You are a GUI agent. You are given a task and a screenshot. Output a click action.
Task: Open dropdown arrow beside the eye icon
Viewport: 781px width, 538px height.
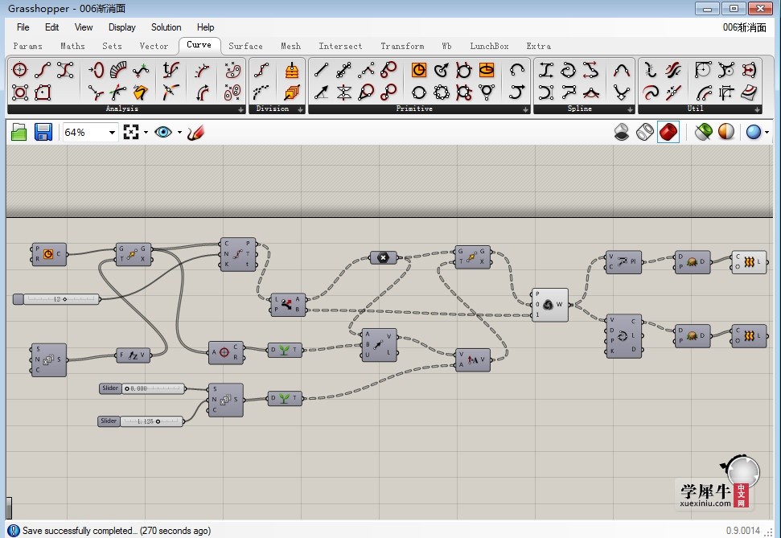click(x=179, y=133)
